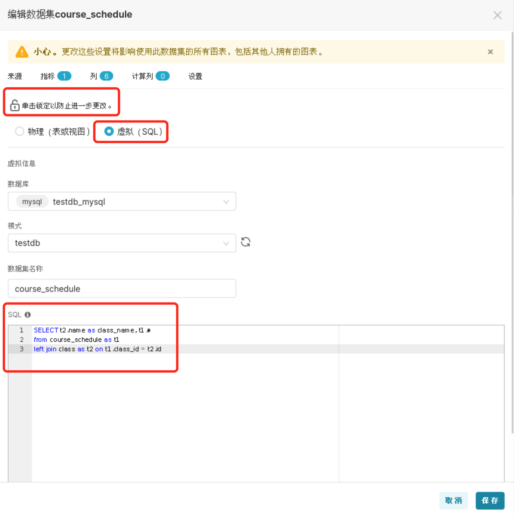Click SQL line 1 SELECT statement

(92, 330)
